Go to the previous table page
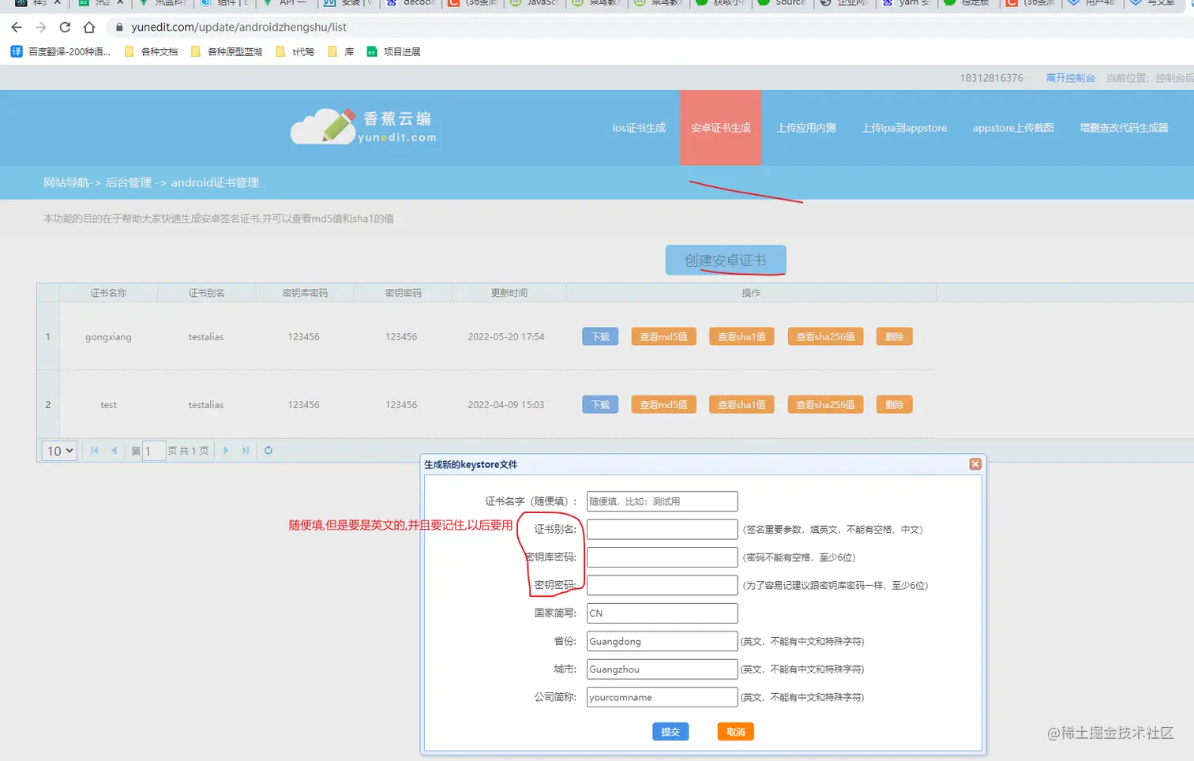 click(115, 451)
